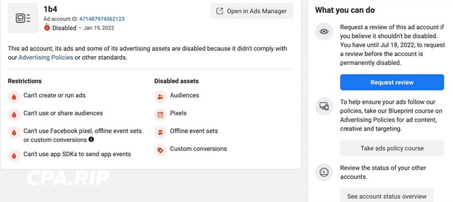Click the gauge icon beside Review the status

324,172
